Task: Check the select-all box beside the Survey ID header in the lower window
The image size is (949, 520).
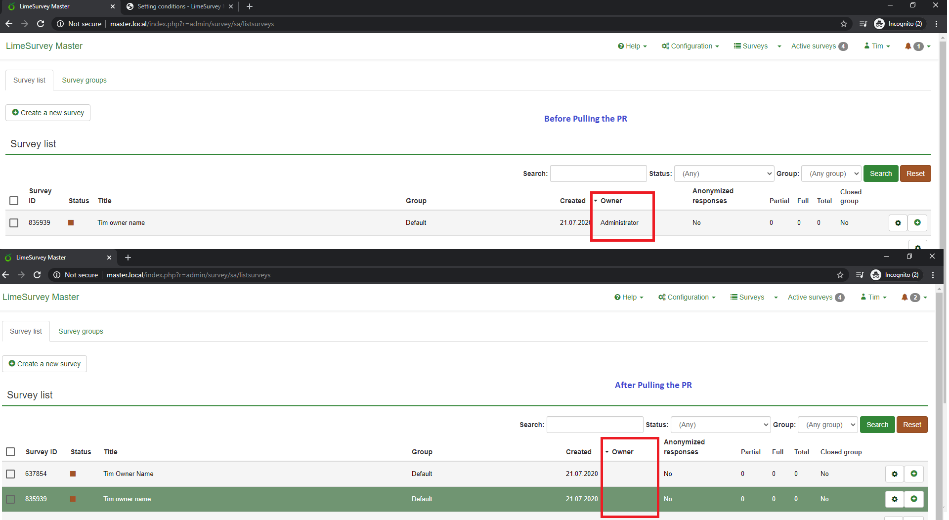Action: tap(10, 452)
